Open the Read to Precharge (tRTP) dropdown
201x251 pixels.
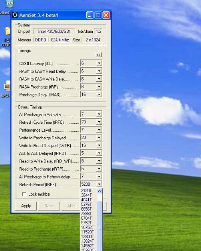(99, 169)
